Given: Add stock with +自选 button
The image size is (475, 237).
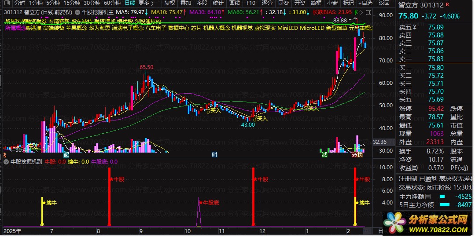Looking at the screenshot, I should click(365, 4).
